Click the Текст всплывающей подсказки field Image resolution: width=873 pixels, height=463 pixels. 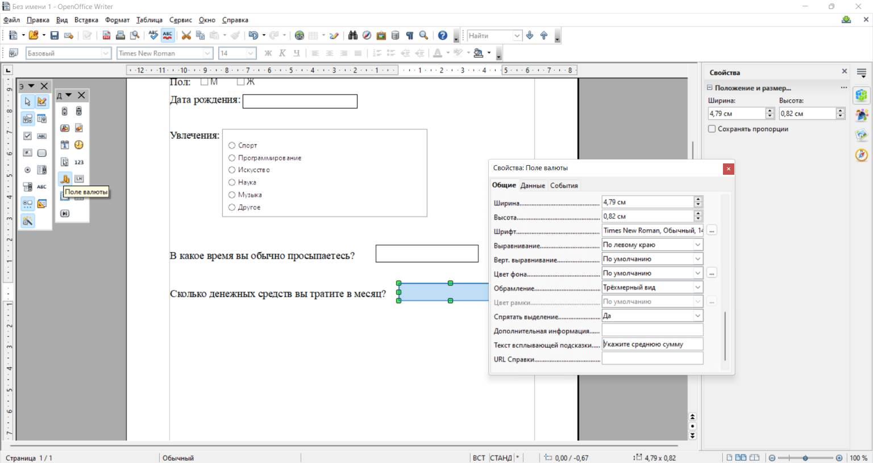(x=652, y=344)
